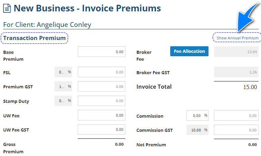Image resolution: width=261 pixels, height=156 pixels.
Task: Focus the Commission amount field
Action: point(236,116)
